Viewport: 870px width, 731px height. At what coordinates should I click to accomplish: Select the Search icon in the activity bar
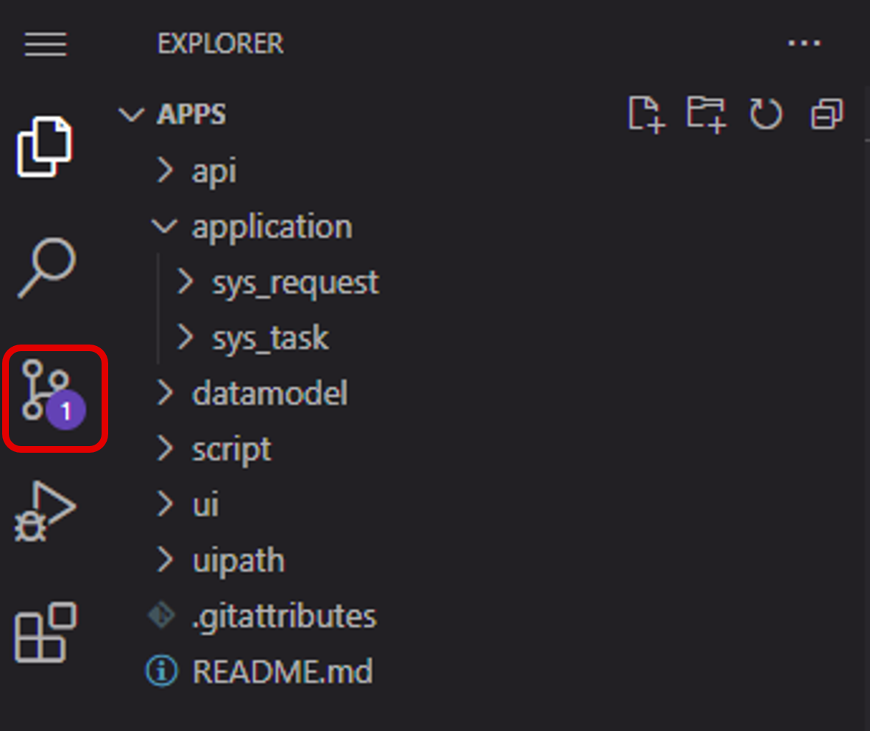(x=46, y=267)
